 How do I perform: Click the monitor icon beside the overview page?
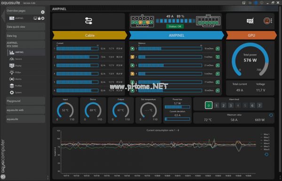tap(35, 18)
